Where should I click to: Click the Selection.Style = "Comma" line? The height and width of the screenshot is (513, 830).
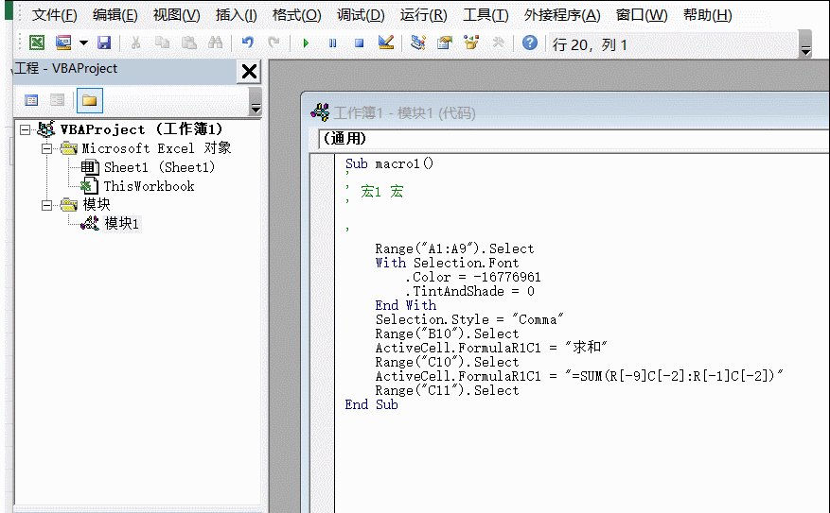click(469, 319)
